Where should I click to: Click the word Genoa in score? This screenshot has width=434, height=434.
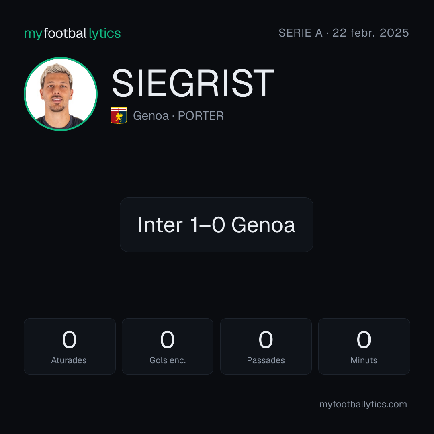coord(263,225)
